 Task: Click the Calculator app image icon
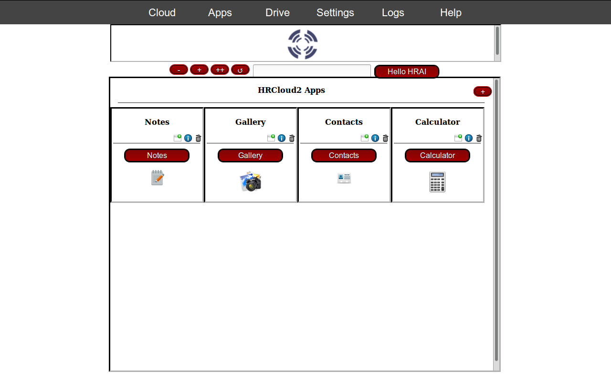(x=438, y=181)
